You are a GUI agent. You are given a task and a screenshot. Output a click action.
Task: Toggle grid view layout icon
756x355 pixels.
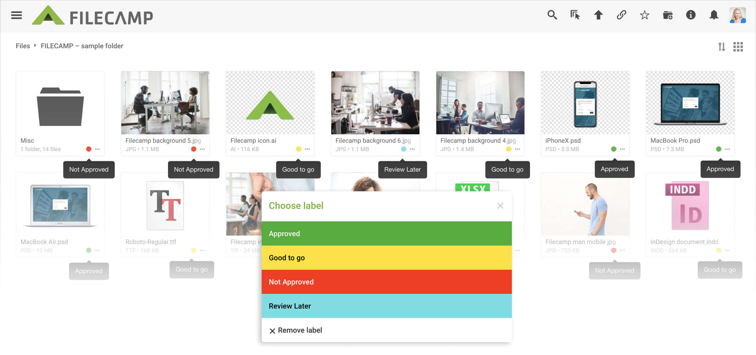tap(738, 47)
